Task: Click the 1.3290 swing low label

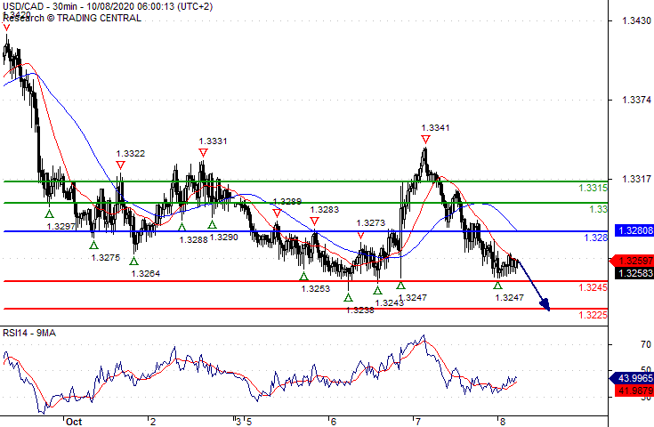Action: (x=223, y=238)
